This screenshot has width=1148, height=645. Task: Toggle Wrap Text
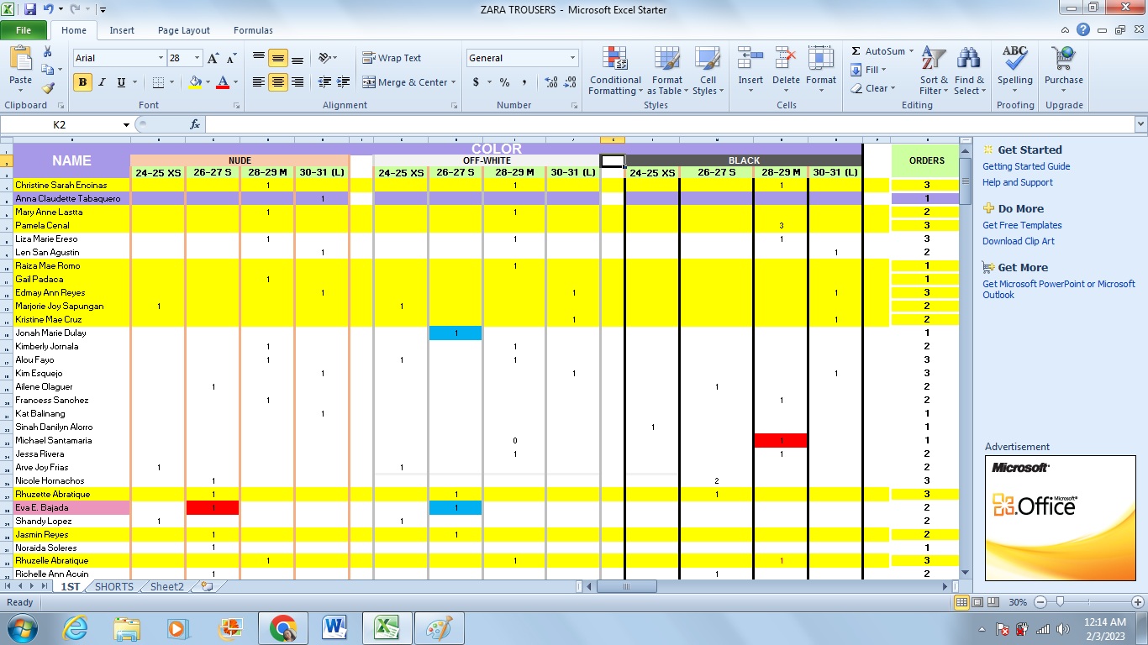pos(392,58)
